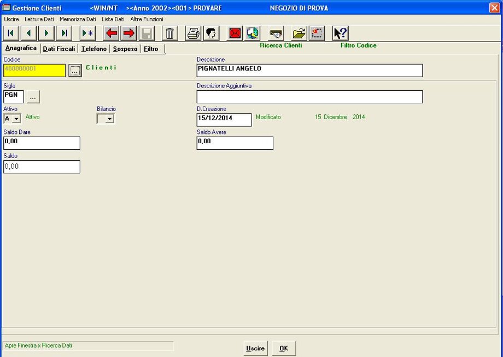Click the help pointer question-mark icon

click(340, 33)
